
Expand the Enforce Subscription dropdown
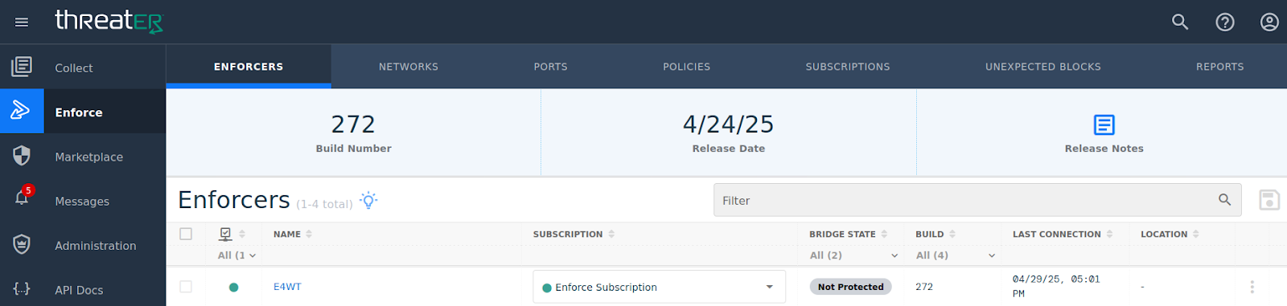pos(659,287)
